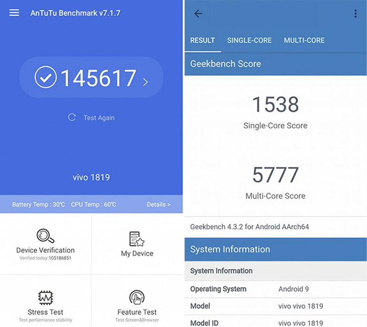Open Details for temperatures

pyautogui.click(x=158, y=205)
